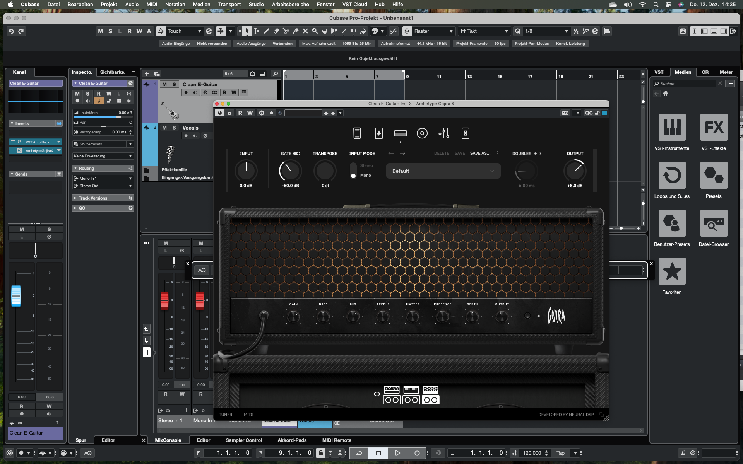Open the 1/8 quantize dropdown
The width and height of the screenshot is (743, 464).
(x=546, y=31)
